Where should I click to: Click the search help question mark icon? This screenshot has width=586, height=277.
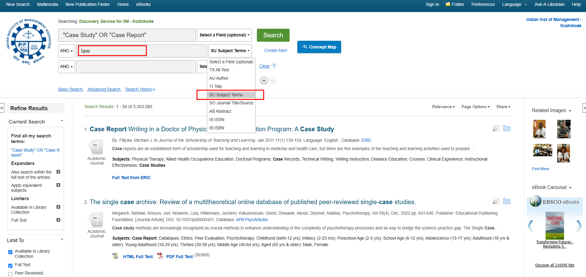click(x=274, y=66)
